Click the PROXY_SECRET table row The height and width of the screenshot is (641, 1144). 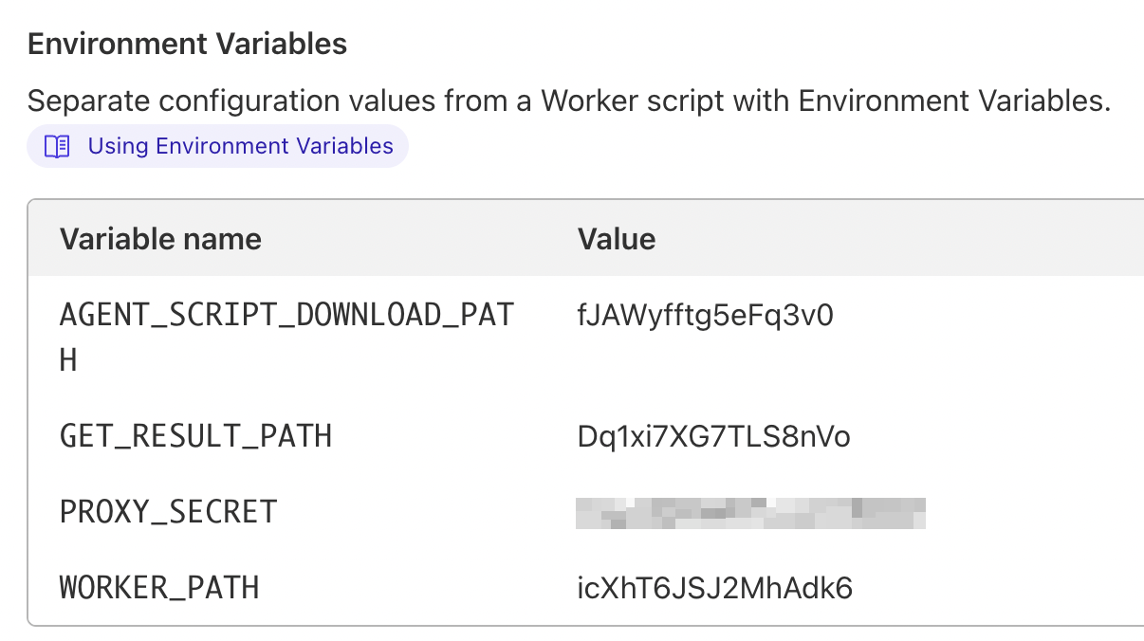(427, 511)
